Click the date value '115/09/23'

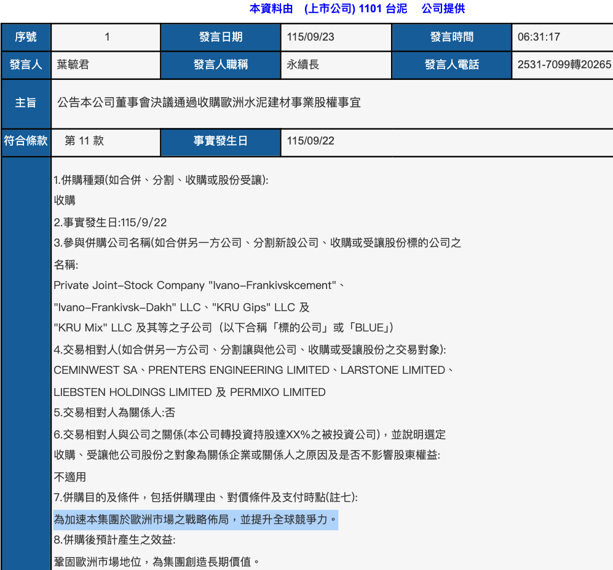pyautogui.click(x=310, y=37)
